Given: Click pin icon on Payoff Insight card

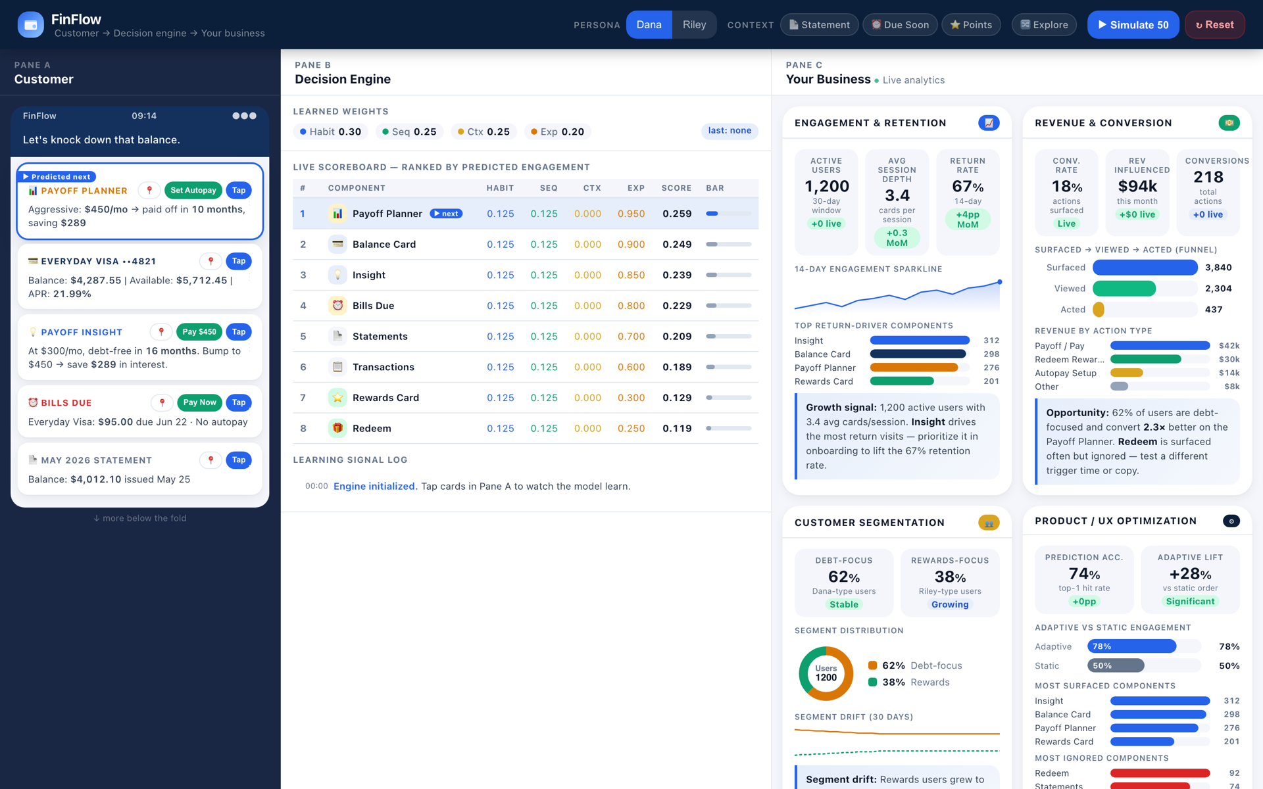Looking at the screenshot, I should click(x=161, y=332).
